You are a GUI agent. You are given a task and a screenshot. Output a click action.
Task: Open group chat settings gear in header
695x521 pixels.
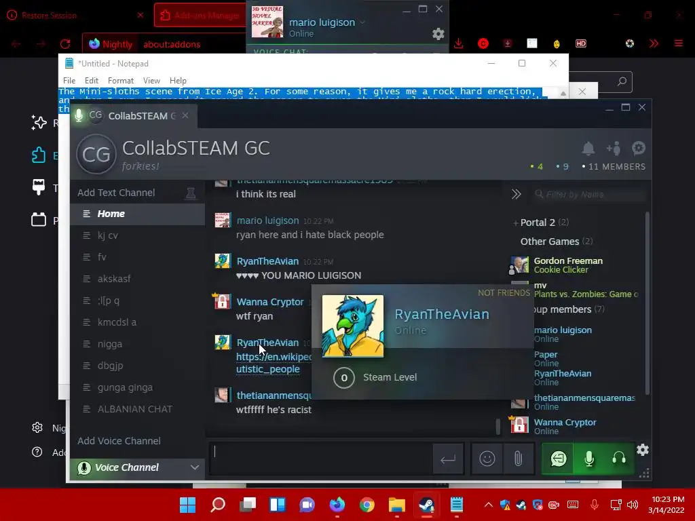coord(638,148)
